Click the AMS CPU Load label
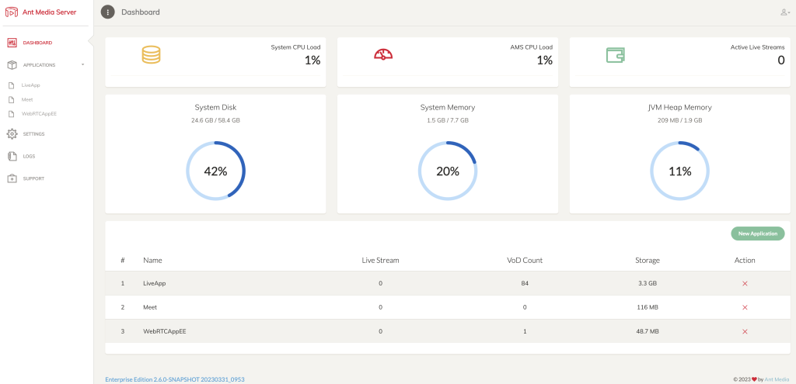Screen dimensions: 796x384 (x=531, y=47)
